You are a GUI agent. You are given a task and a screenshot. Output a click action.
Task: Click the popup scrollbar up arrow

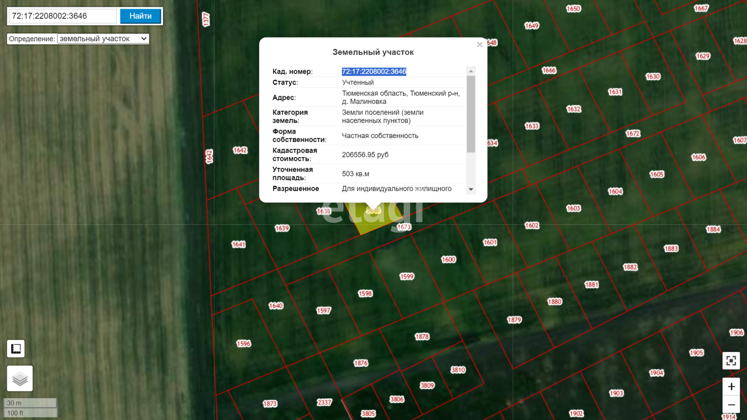[471, 71]
